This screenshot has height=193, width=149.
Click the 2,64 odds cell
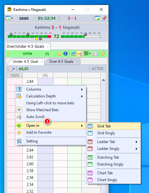(x=30, y=150)
